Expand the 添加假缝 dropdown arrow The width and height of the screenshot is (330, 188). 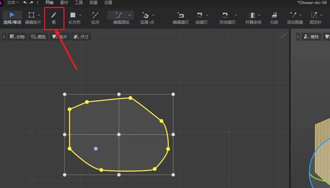click(x=301, y=15)
